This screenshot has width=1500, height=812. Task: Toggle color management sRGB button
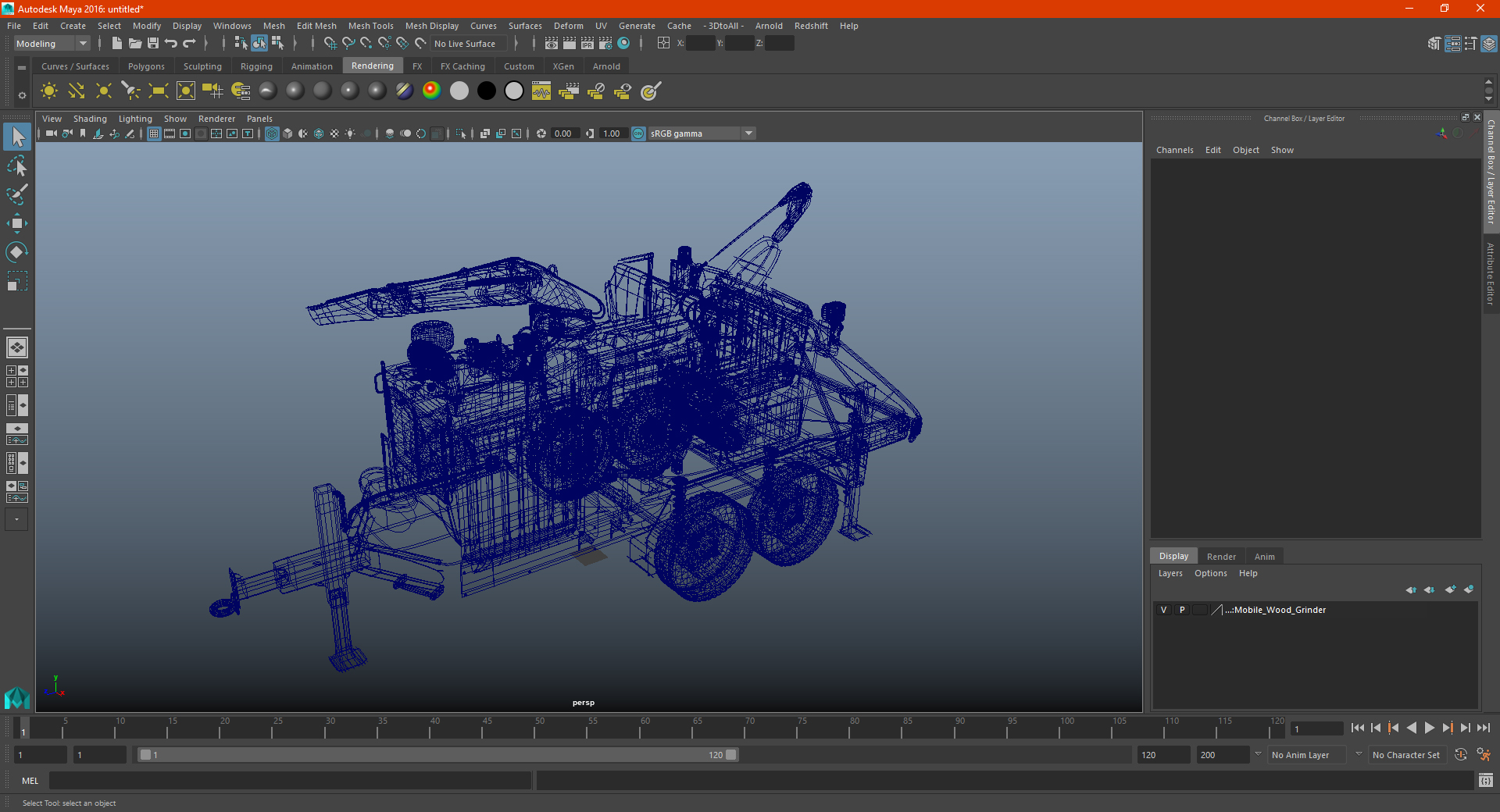(x=638, y=134)
